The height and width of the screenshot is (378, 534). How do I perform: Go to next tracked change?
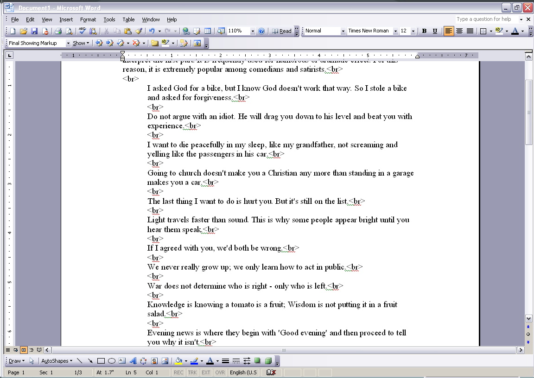(x=110, y=43)
